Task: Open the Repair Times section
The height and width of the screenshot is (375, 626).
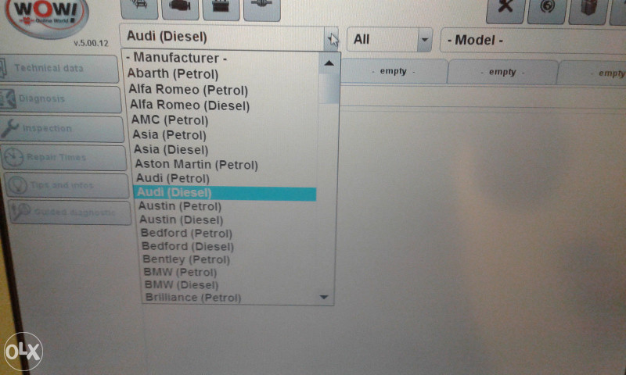Action: (64, 158)
